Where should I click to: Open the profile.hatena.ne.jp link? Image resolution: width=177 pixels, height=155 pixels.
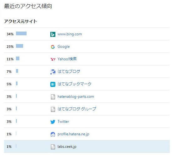click(73, 134)
